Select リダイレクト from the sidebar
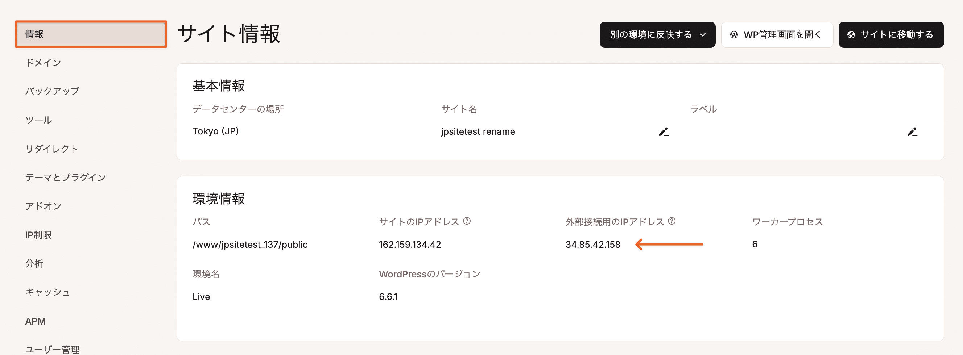This screenshot has height=355, width=963. (x=51, y=149)
